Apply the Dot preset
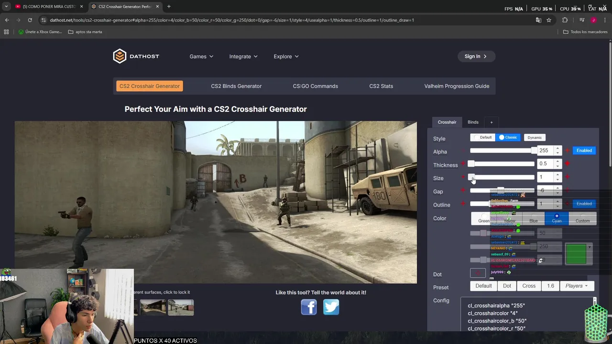 coord(507,286)
